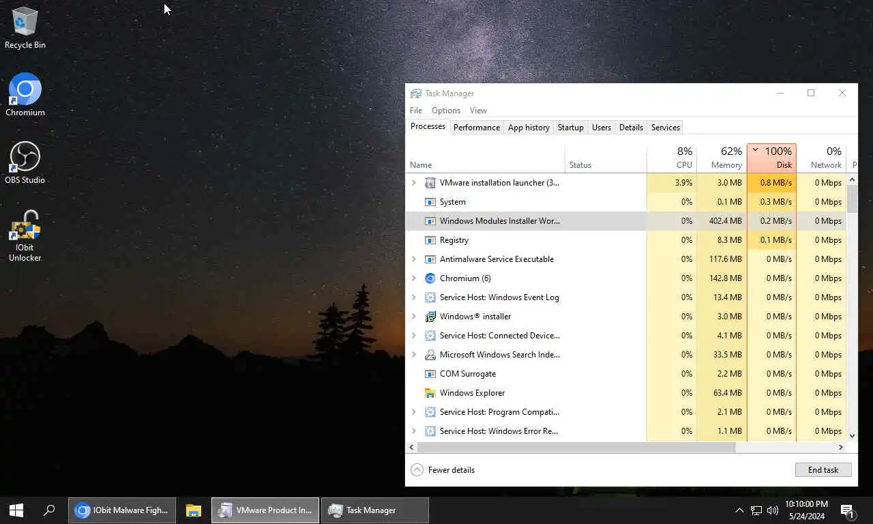Sort processes by Network column header
The width and height of the screenshot is (873, 524).
click(821, 158)
